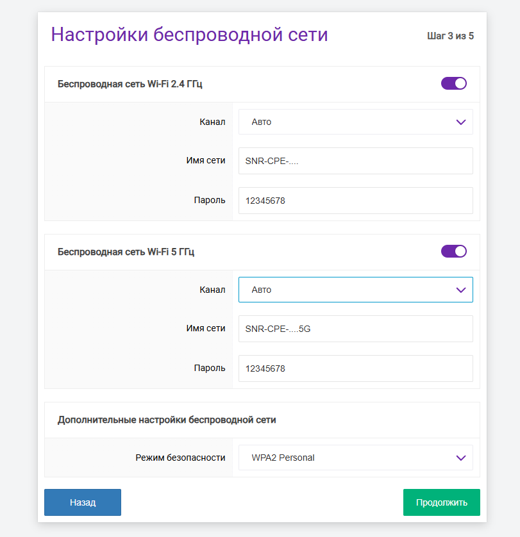This screenshot has height=537, width=520.
Task: Click the chevron arrow in Режим безопасности field
Action: [460, 458]
